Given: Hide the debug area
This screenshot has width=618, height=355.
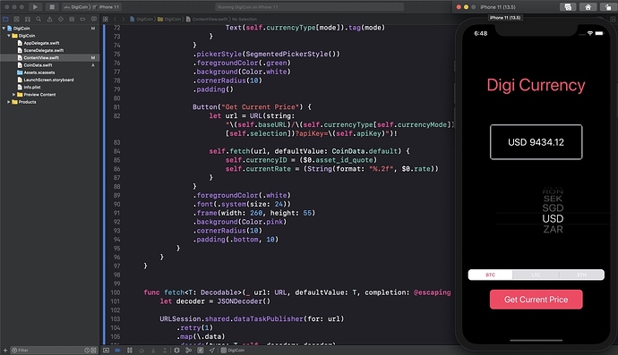Looking at the screenshot, I should click(x=106, y=350).
